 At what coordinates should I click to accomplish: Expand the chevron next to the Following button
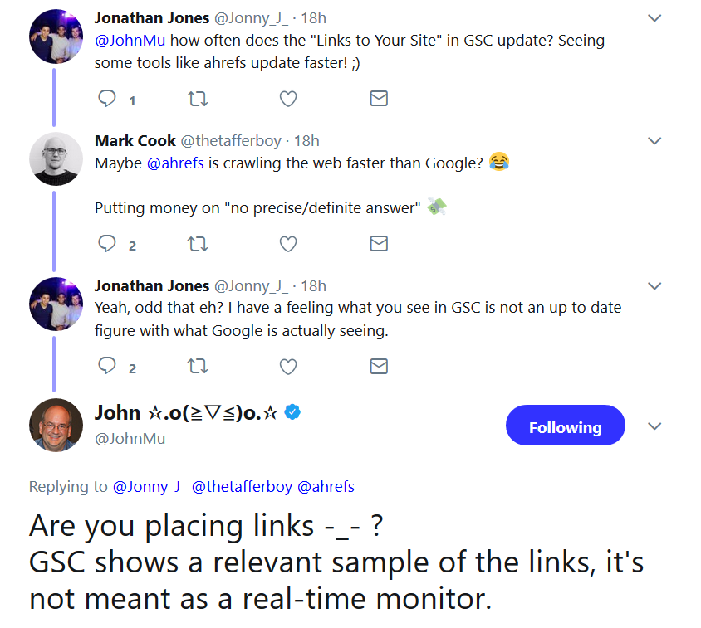point(654,426)
